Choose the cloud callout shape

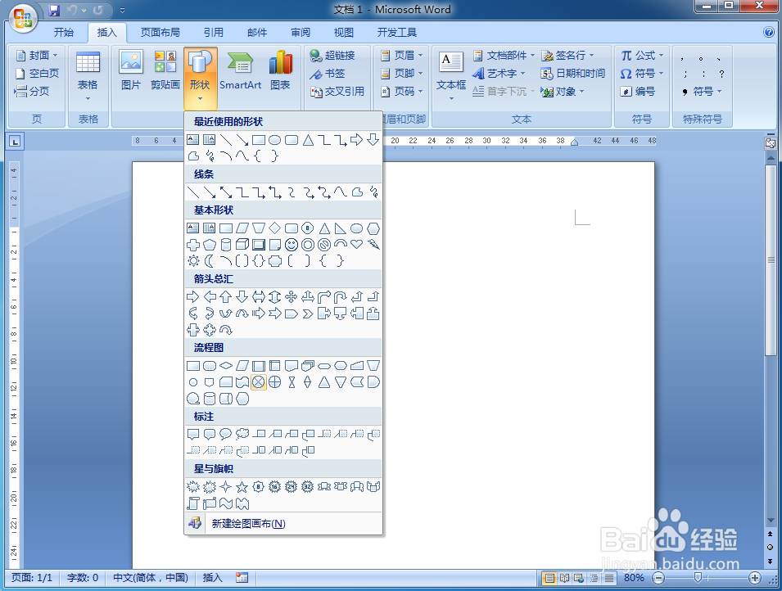pos(242,434)
